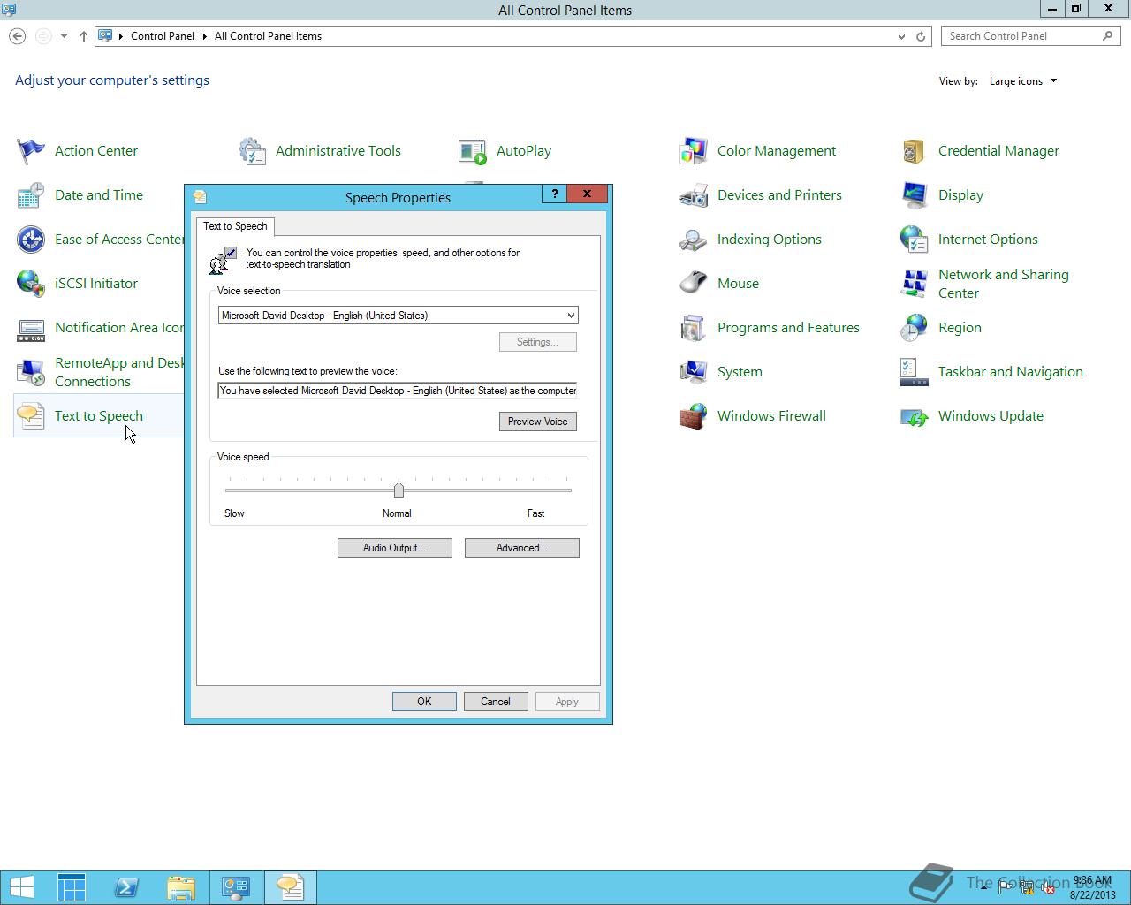Open the iSCSI Initiator icon
Screen dimensions: 1131x905
[x=31, y=284]
